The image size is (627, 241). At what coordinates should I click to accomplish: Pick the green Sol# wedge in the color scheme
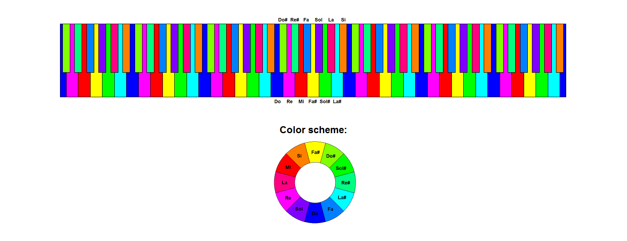tap(342, 167)
